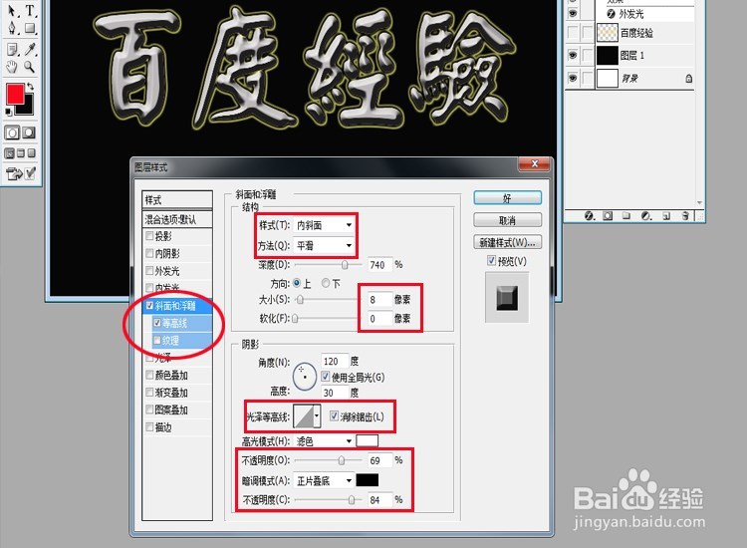The image size is (747, 548).
Task: Click the black background color swatch
Action: [x=28, y=108]
